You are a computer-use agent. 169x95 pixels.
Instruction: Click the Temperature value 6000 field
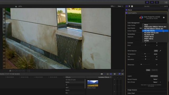[x=156, y=54]
